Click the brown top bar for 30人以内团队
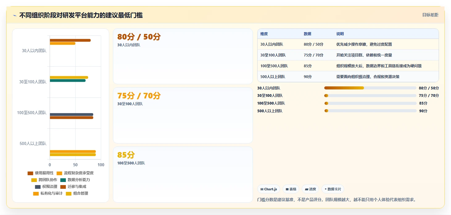 [70, 40]
